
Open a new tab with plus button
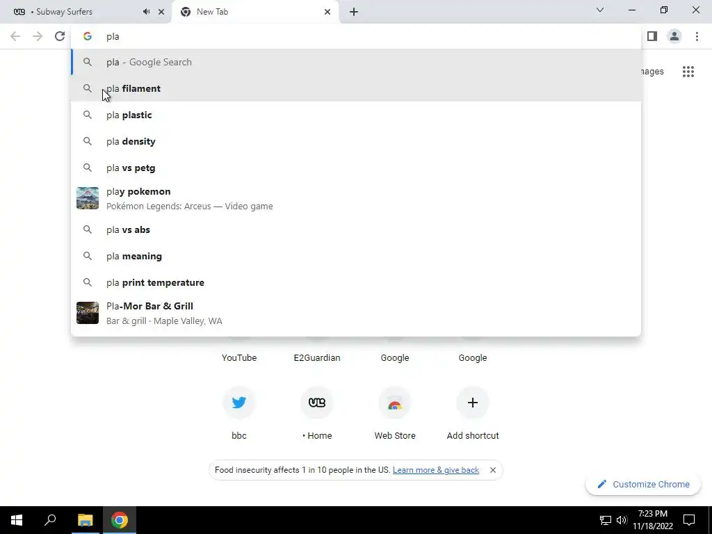pyautogui.click(x=354, y=12)
